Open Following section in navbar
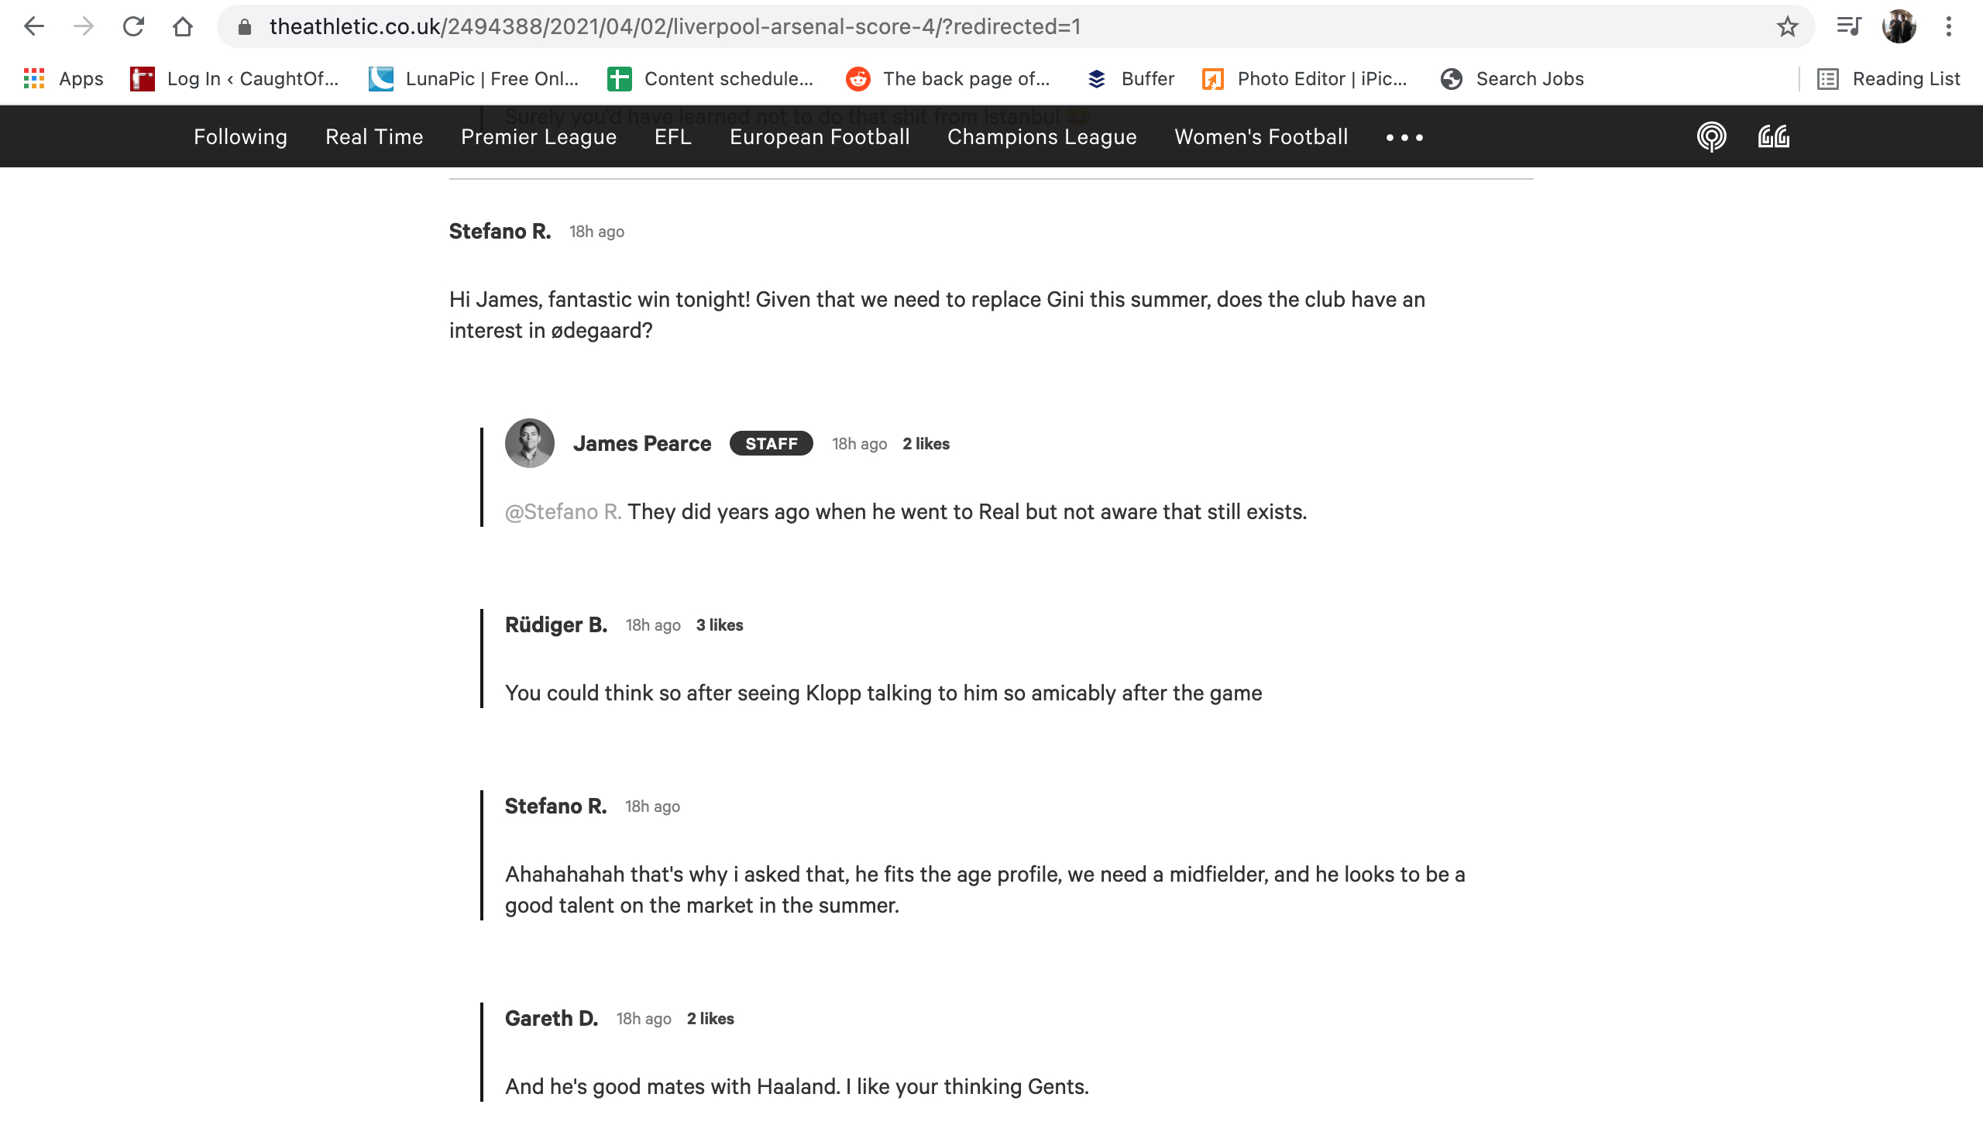 241,137
